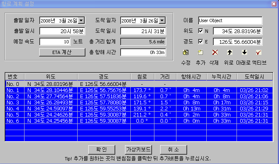Click the 취 소 cancel button

(174, 150)
